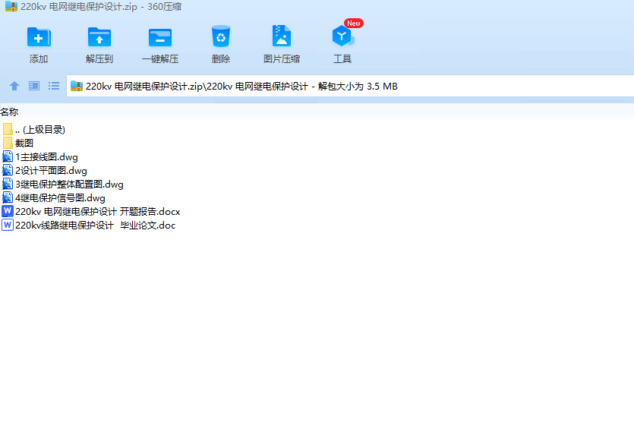Go up one level with the up arrow
This screenshot has width=634, height=426.
[x=14, y=86]
